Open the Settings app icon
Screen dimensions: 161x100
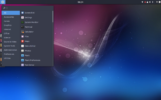[22, 17]
